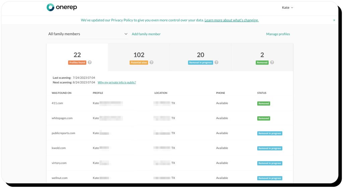Open help icon beside Removal in progress tab
The width and height of the screenshot is (343, 188).
[x=216, y=62]
